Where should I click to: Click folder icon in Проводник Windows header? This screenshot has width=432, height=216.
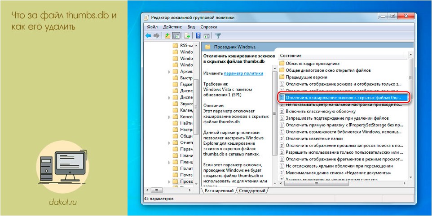tap(207, 47)
